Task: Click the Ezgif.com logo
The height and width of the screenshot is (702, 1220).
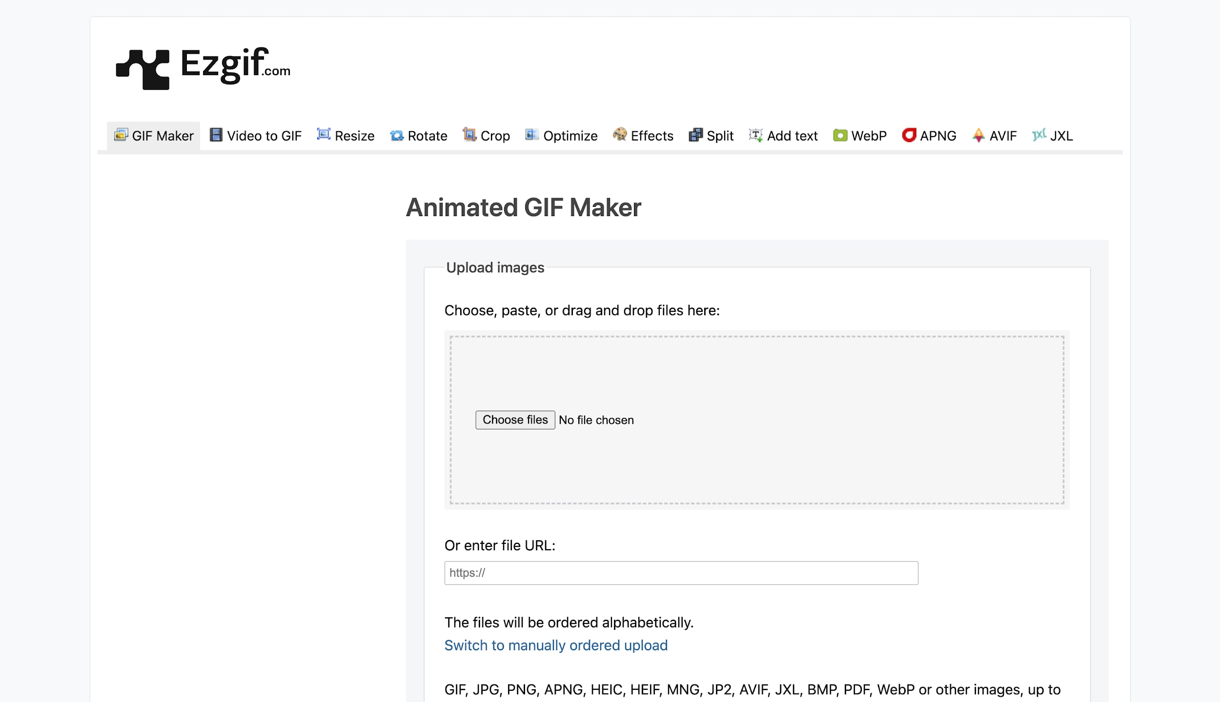Action: (x=202, y=68)
